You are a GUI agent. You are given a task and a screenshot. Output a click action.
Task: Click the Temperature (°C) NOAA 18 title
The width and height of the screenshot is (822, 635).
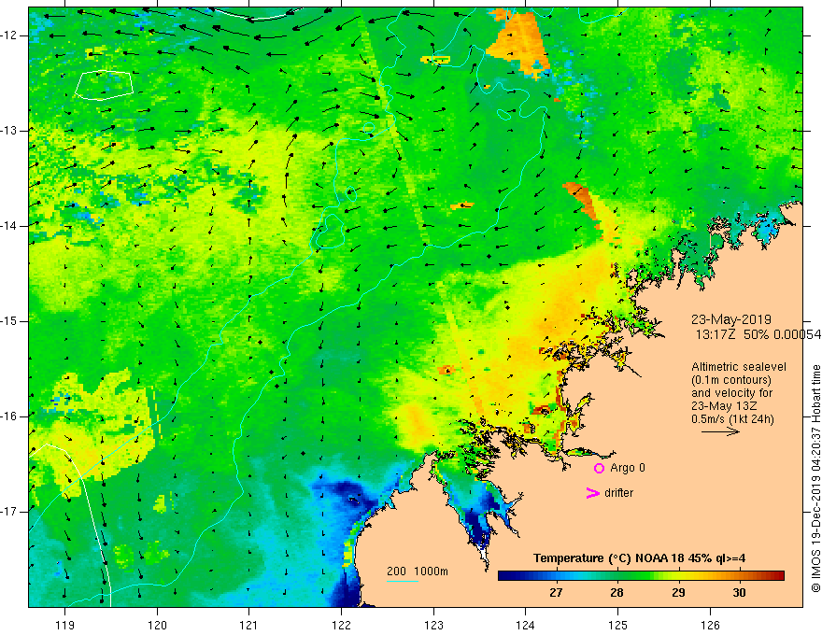click(639, 558)
